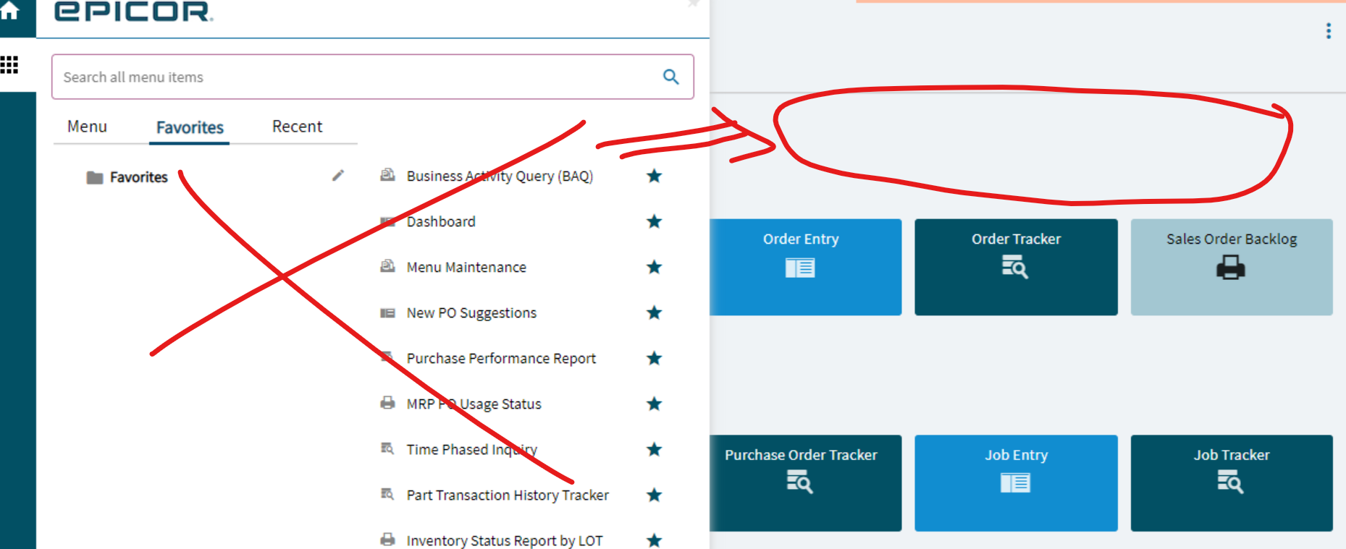Open Inventory Status Report by LOT
The image size is (1346, 549).
point(505,540)
